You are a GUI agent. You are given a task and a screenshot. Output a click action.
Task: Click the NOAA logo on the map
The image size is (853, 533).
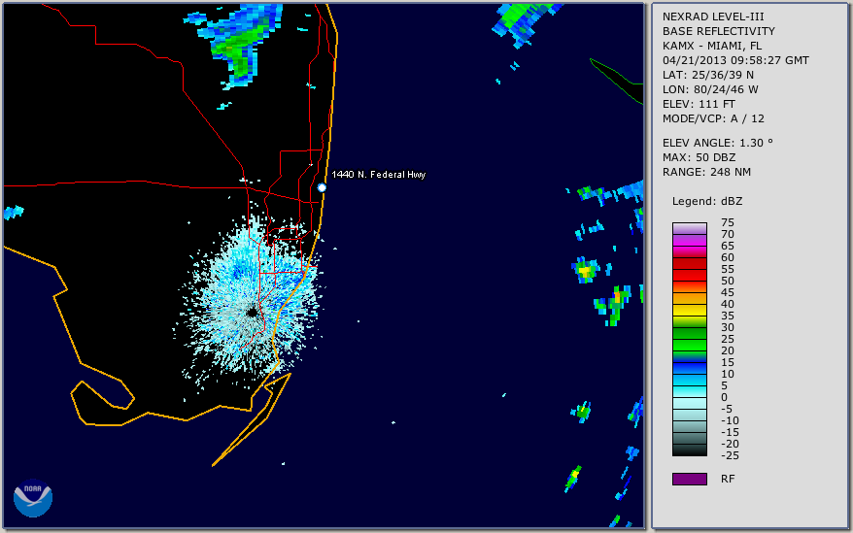coord(33,498)
